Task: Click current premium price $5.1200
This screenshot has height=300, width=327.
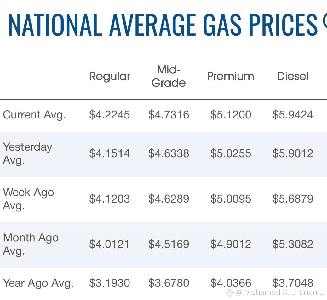Action: [231, 115]
